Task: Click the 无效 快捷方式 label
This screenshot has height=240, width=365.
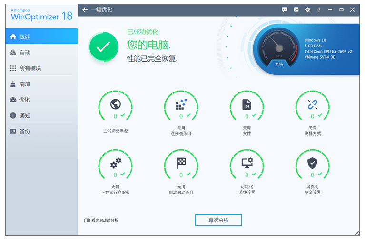Action: click(312, 131)
